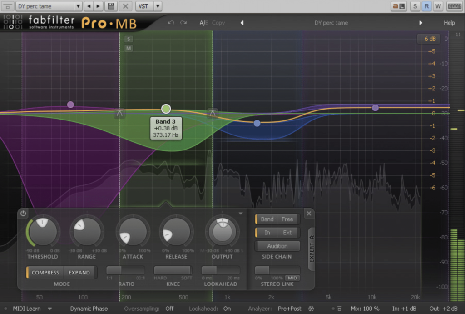Click the W write automation icon
Screen dimensions: 465x314
(x=437, y=6)
